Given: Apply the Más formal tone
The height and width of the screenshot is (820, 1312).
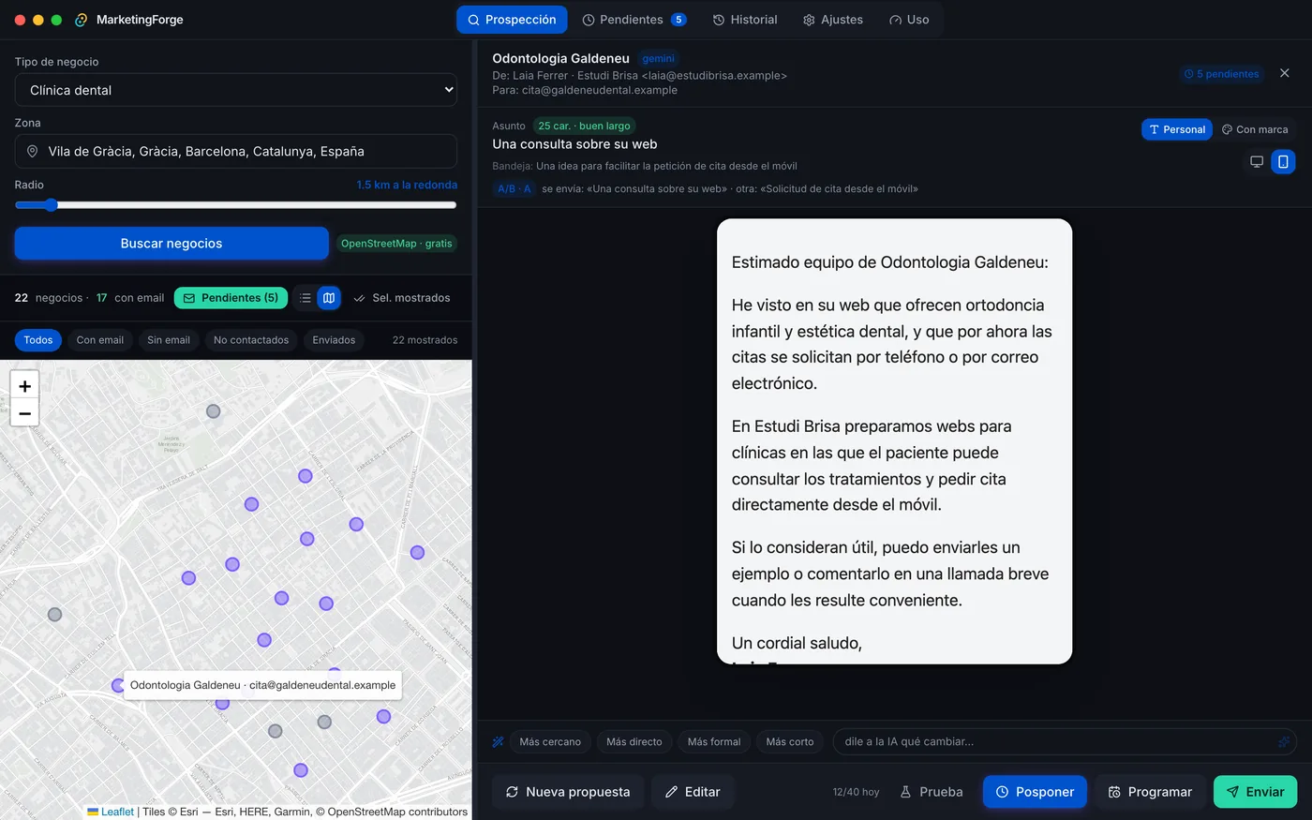Looking at the screenshot, I should coord(714,742).
